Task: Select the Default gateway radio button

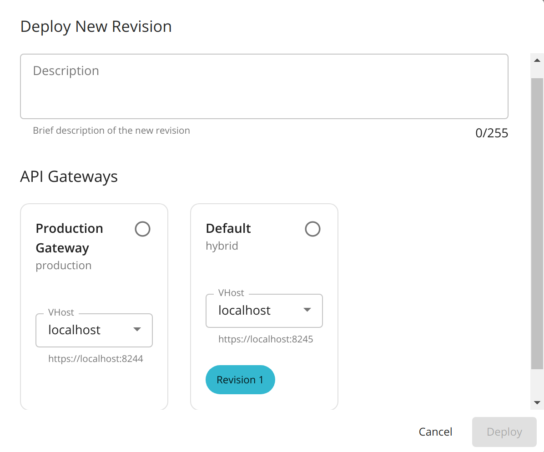Action: (x=312, y=229)
